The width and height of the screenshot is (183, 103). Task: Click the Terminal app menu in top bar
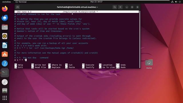tap(21, 2)
